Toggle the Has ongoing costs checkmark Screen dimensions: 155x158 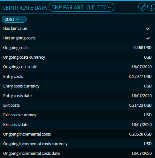tap(148, 38)
